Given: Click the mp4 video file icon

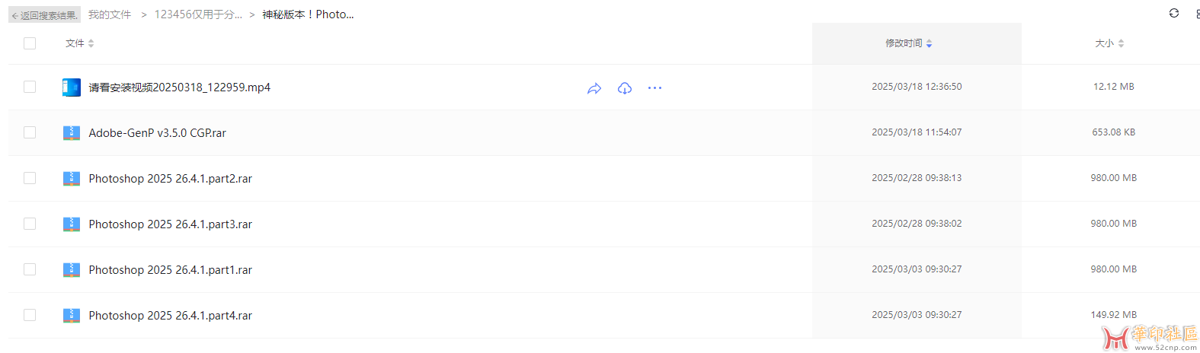Looking at the screenshot, I should pyautogui.click(x=72, y=87).
